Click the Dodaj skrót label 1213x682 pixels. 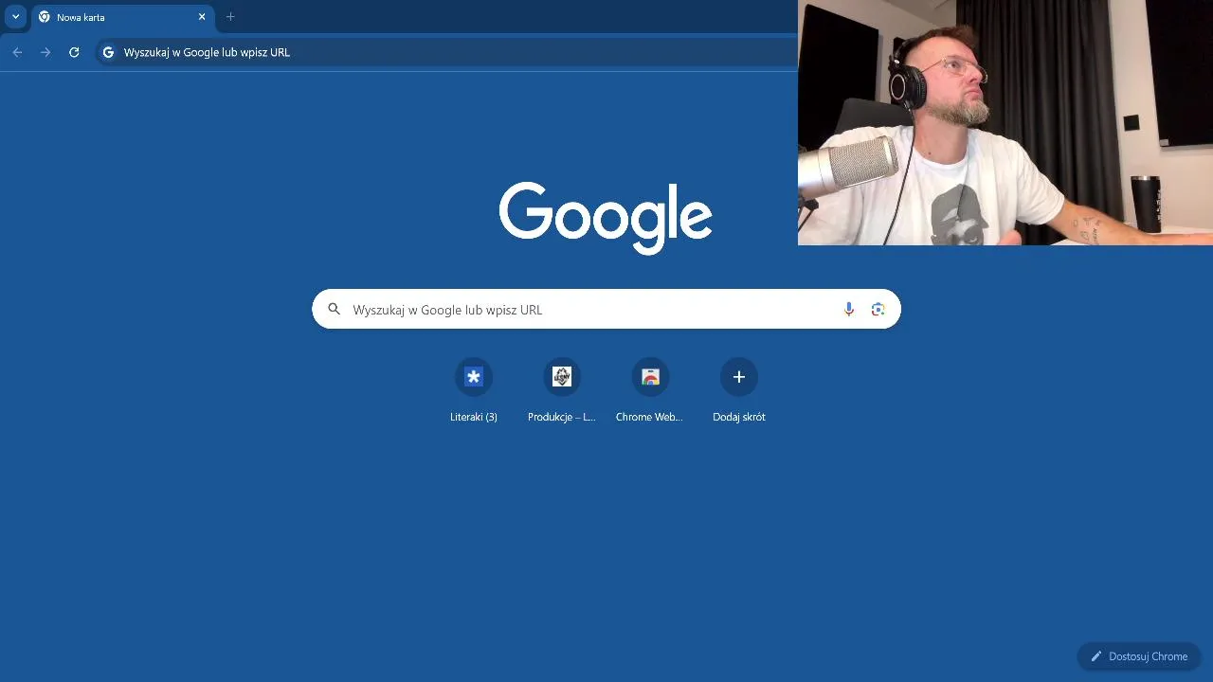(739, 417)
